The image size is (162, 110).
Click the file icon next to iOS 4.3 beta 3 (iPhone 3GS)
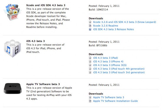[x=90, y=65]
